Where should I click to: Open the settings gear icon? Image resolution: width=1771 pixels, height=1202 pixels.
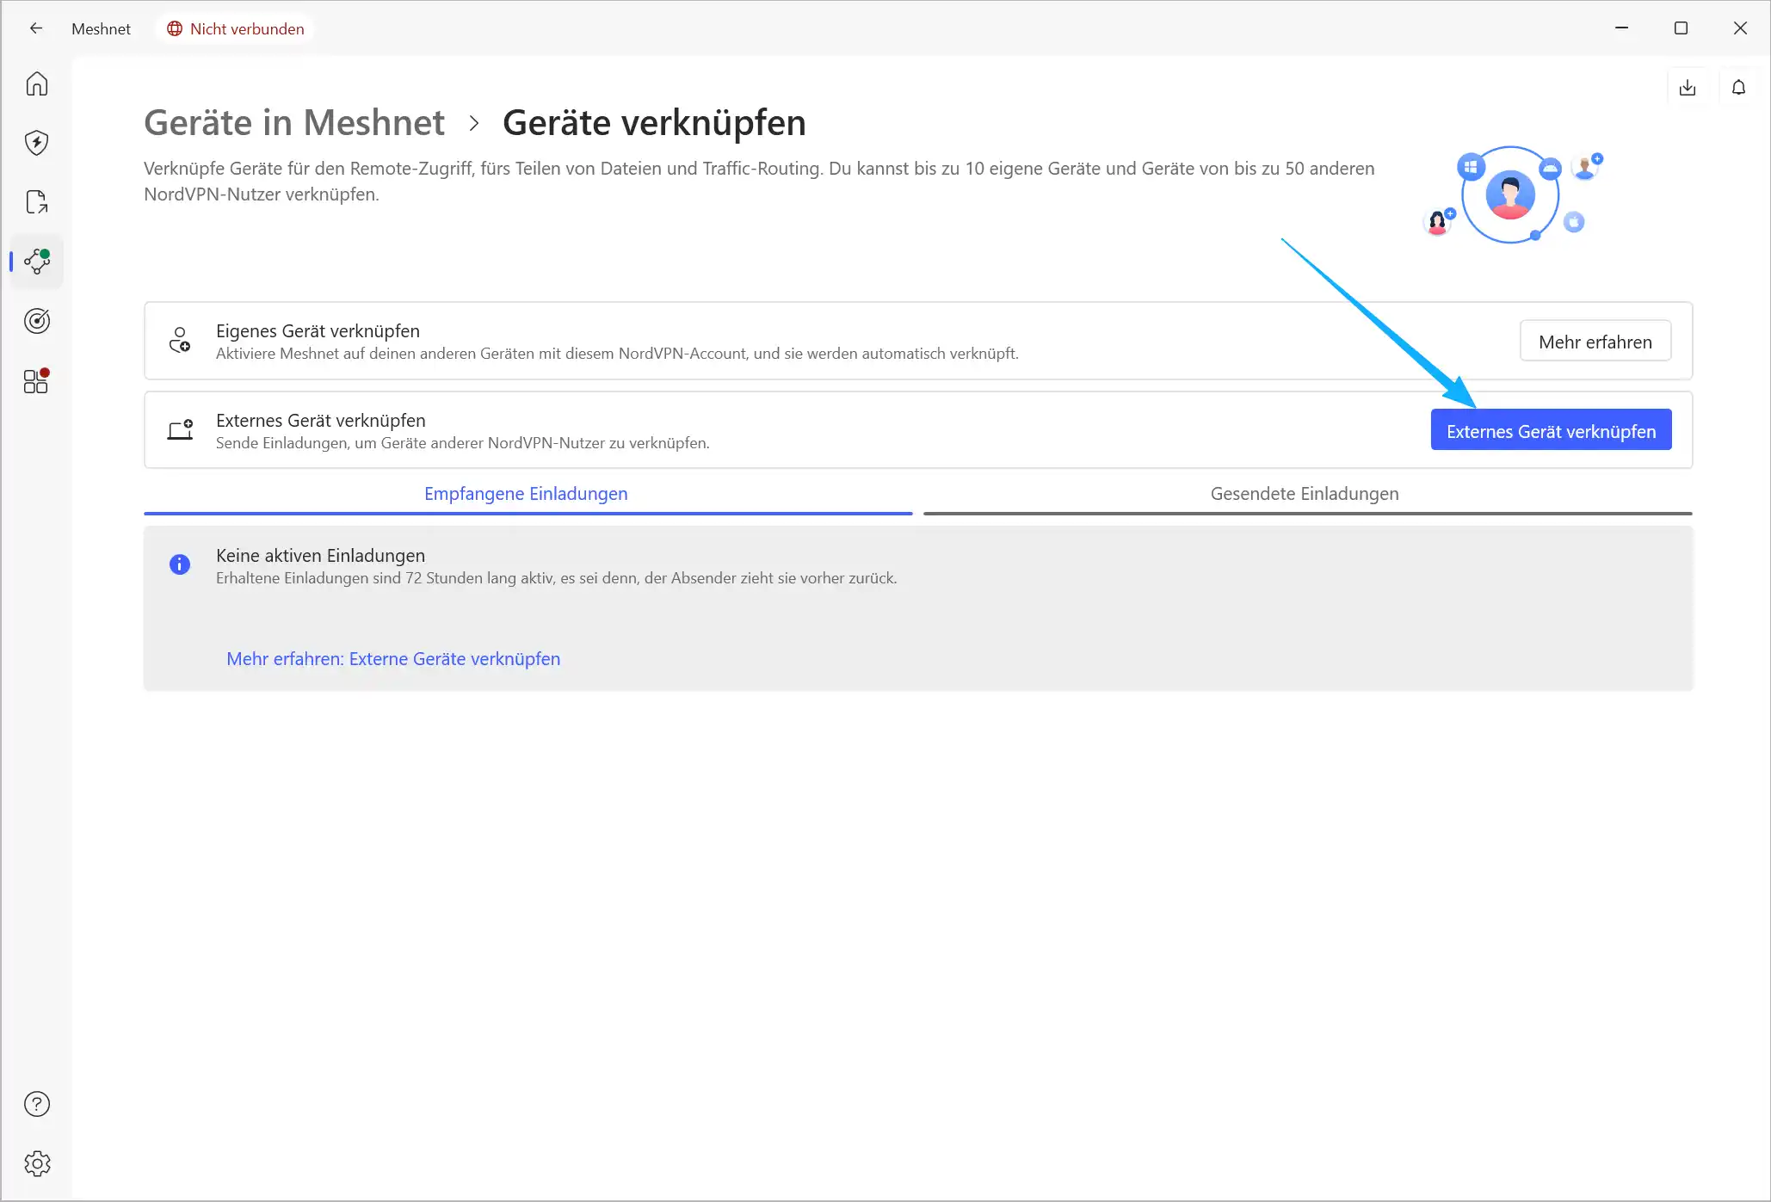[36, 1163]
